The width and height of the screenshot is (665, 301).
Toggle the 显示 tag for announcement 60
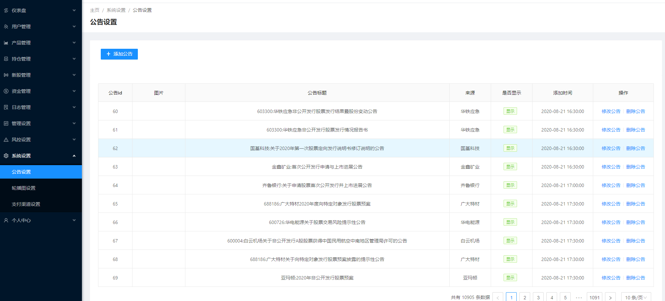pyautogui.click(x=510, y=111)
